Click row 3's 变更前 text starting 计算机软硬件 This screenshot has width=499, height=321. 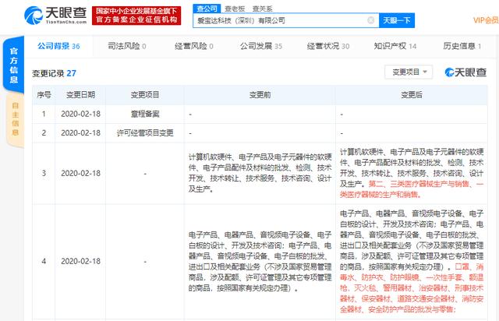(260, 173)
